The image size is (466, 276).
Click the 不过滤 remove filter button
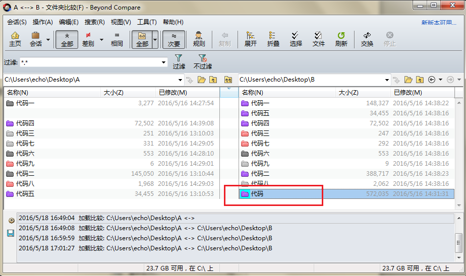(203, 62)
